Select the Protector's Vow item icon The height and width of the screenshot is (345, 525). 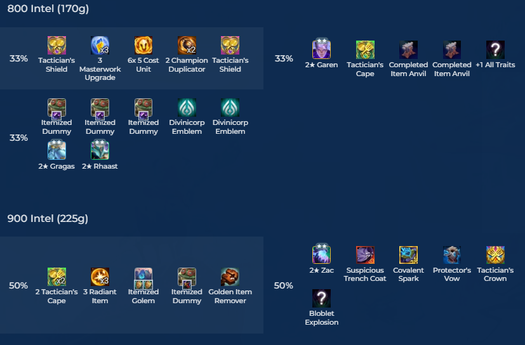451,255
